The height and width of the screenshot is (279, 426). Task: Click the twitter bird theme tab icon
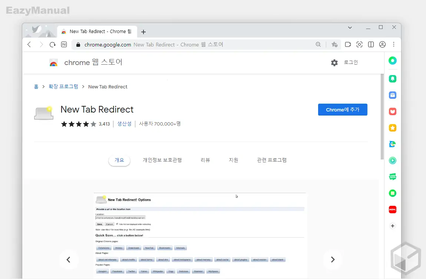(36, 29)
